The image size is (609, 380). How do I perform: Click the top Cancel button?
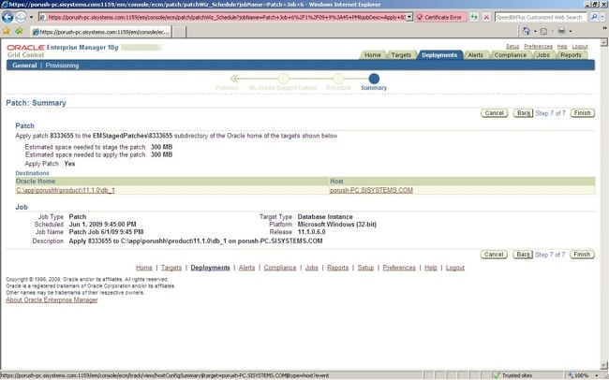[495, 113]
